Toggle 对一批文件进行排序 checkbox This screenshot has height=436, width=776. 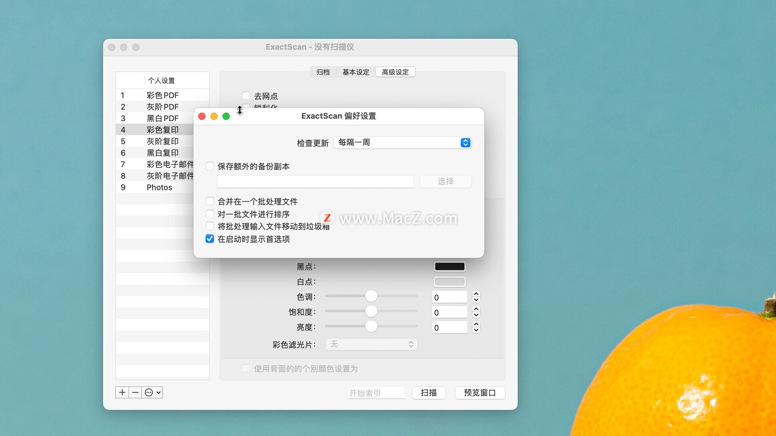coord(210,214)
